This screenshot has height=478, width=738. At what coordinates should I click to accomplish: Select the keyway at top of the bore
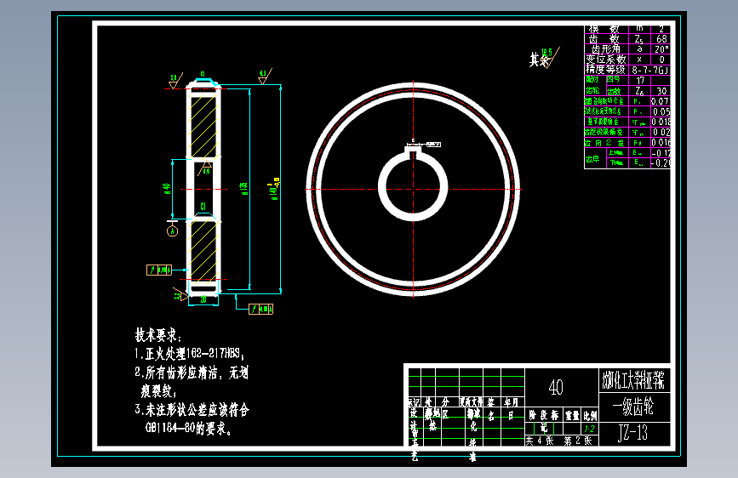point(413,151)
